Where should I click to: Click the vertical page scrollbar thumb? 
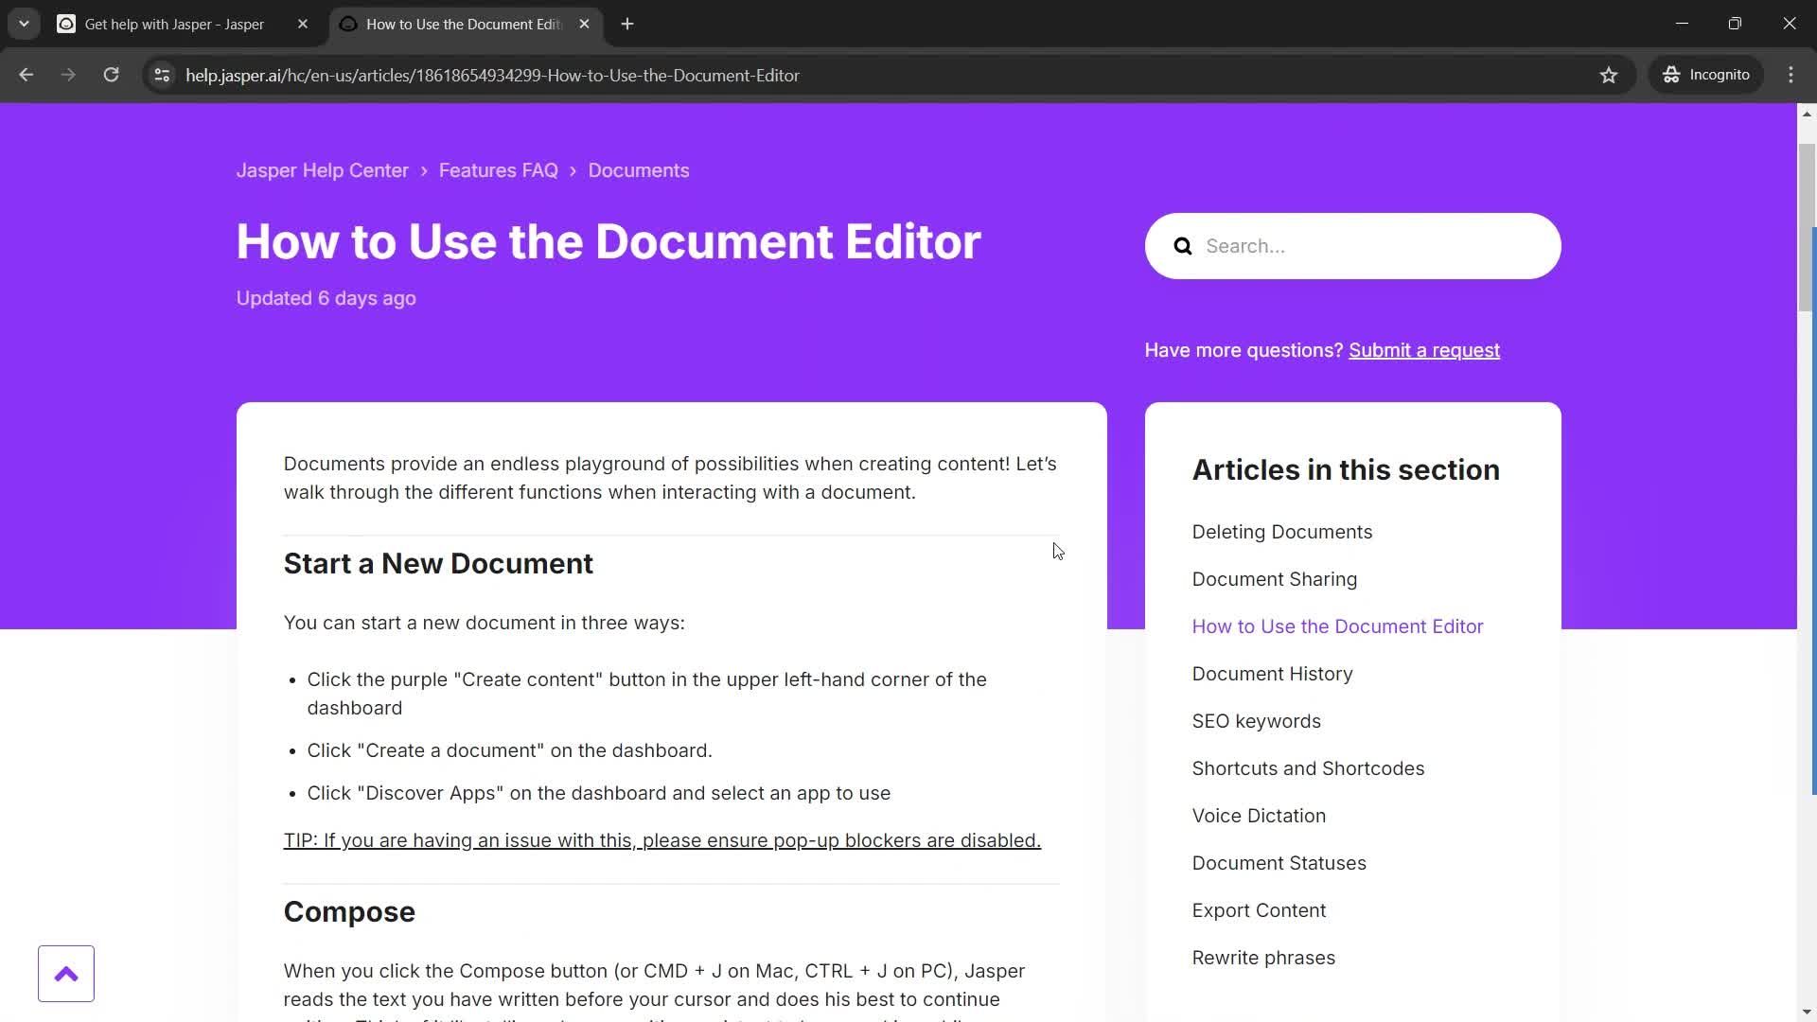[x=1807, y=227]
